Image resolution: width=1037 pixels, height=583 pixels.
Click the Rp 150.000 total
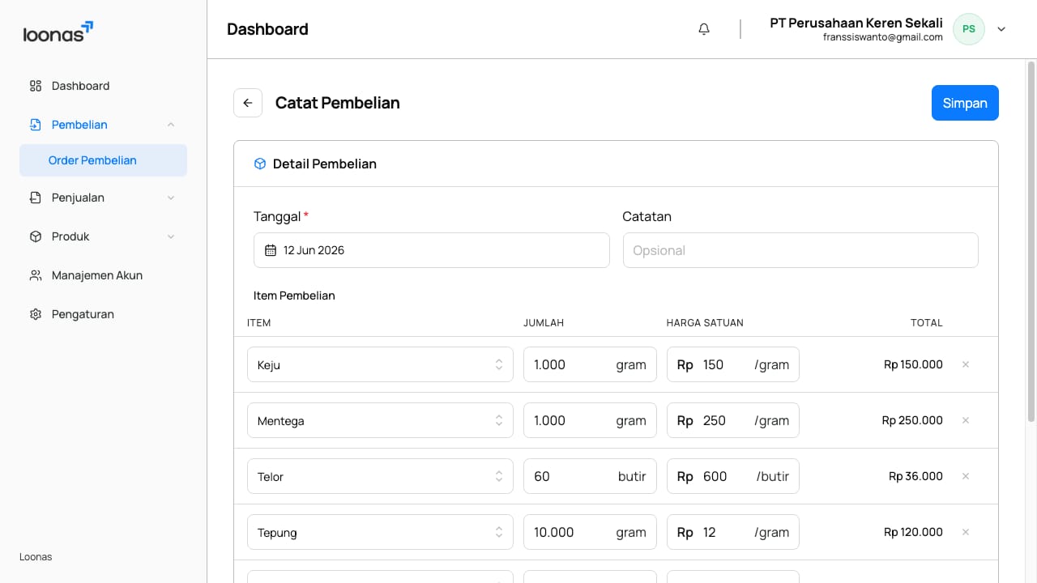(x=913, y=364)
